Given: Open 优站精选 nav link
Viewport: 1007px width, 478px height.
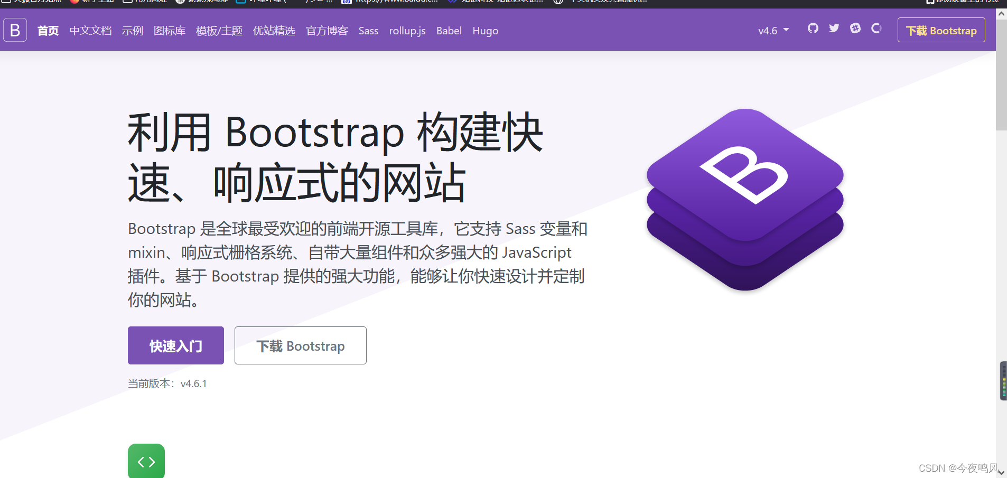Looking at the screenshot, I should point(274,31).
